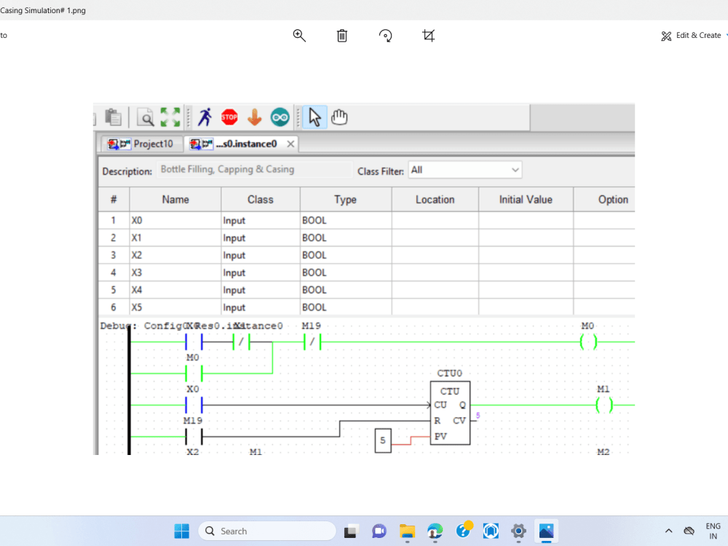Viewport: 728px width, 546px height.
Task: Rotate the screenshot image
Action: click(385, 35)
